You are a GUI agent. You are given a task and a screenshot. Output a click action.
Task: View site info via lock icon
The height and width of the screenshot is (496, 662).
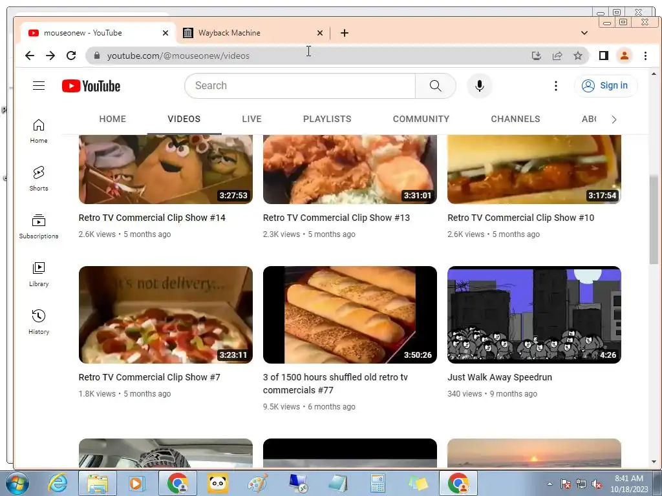[97, 56]
